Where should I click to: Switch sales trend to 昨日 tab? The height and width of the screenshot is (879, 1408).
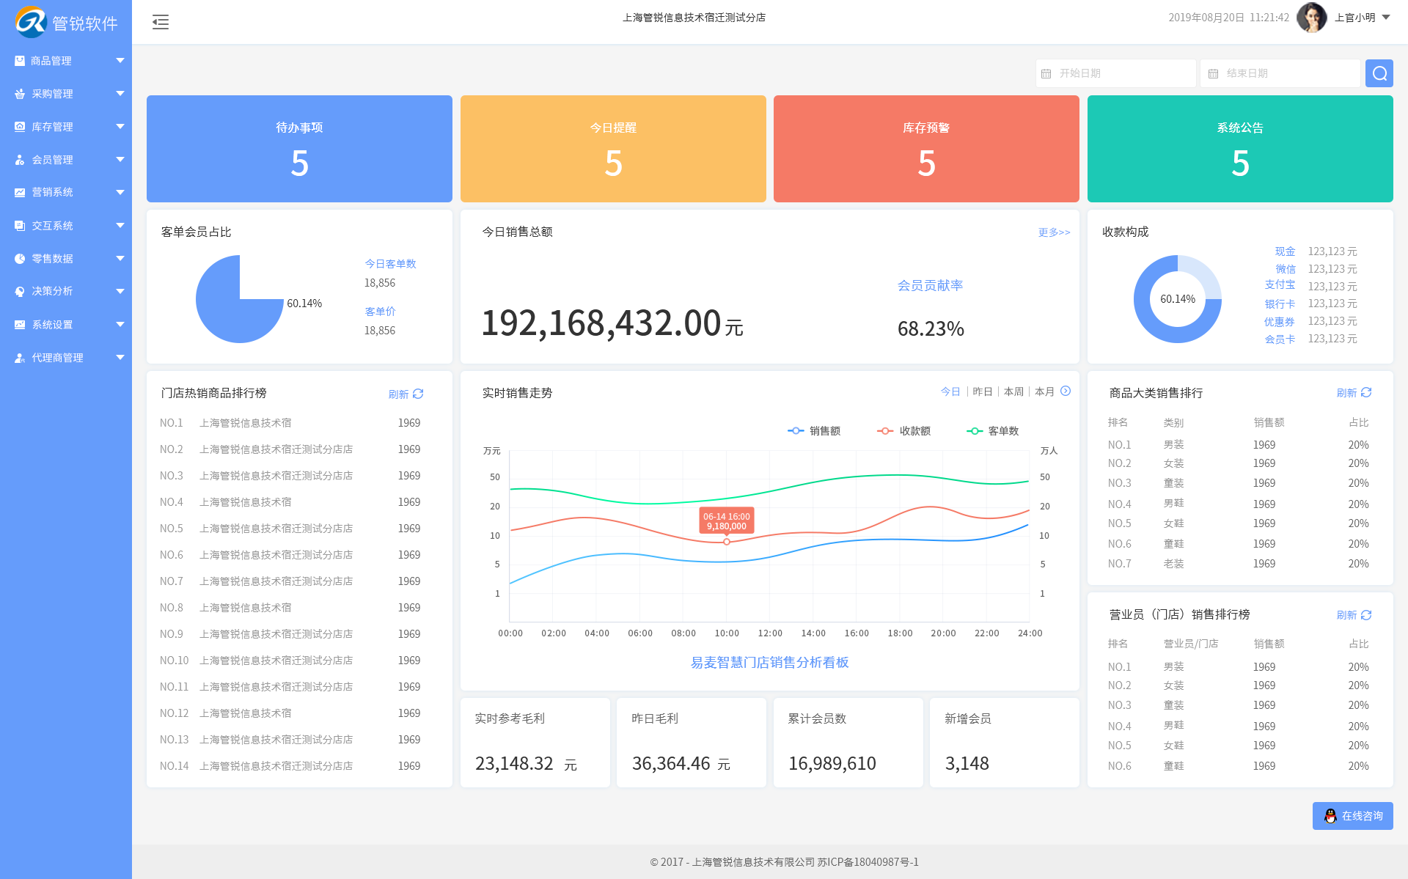pos(983,392)
